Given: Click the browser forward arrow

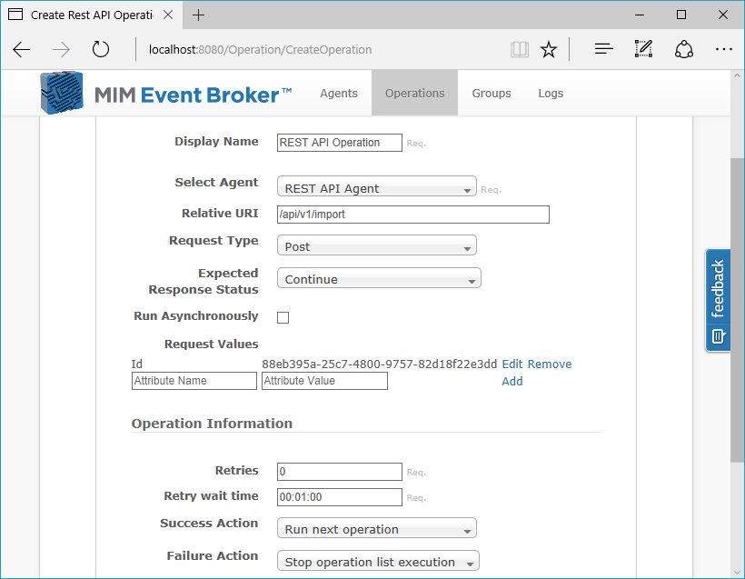Looking at the screenshot, I should click(61, 49).
